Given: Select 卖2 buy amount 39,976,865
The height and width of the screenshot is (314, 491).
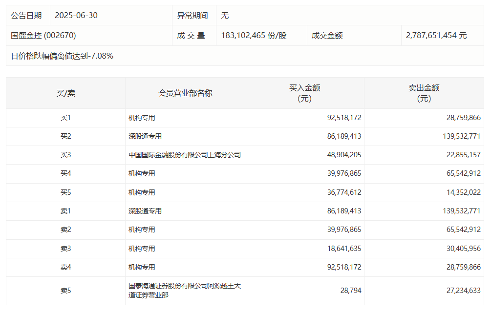Looking at the screenshot, I should [x=344, y=230].
